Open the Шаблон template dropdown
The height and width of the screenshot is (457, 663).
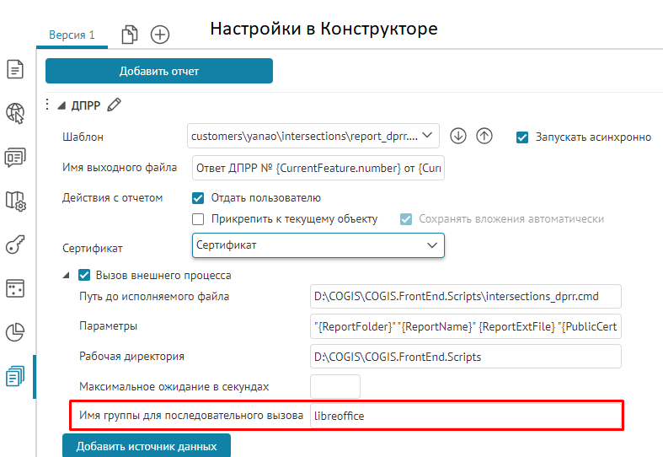[x=313, y=135]
